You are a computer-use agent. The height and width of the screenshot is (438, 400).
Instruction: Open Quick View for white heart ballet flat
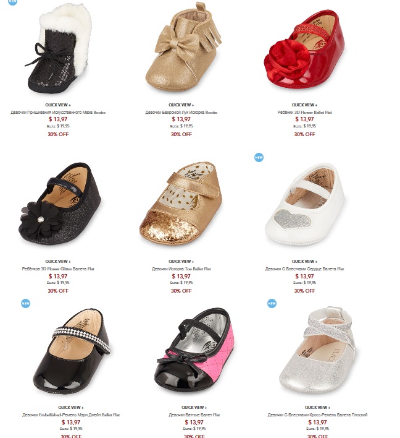[304, 262]
